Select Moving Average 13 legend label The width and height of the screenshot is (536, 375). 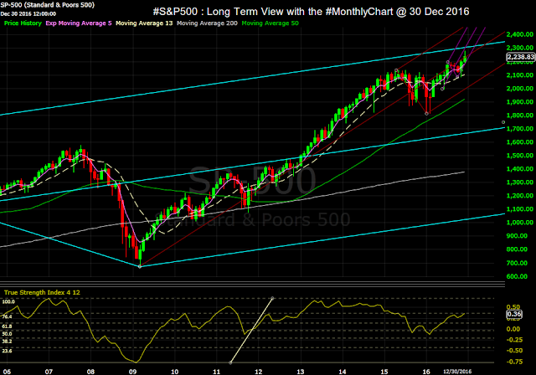point(144,23)
